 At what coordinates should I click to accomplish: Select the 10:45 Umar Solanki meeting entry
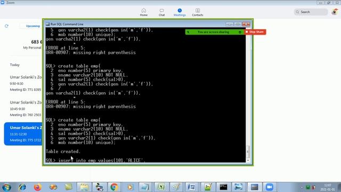coord(26,108)
